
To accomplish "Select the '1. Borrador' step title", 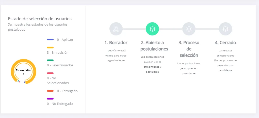I will pos(116,43).
